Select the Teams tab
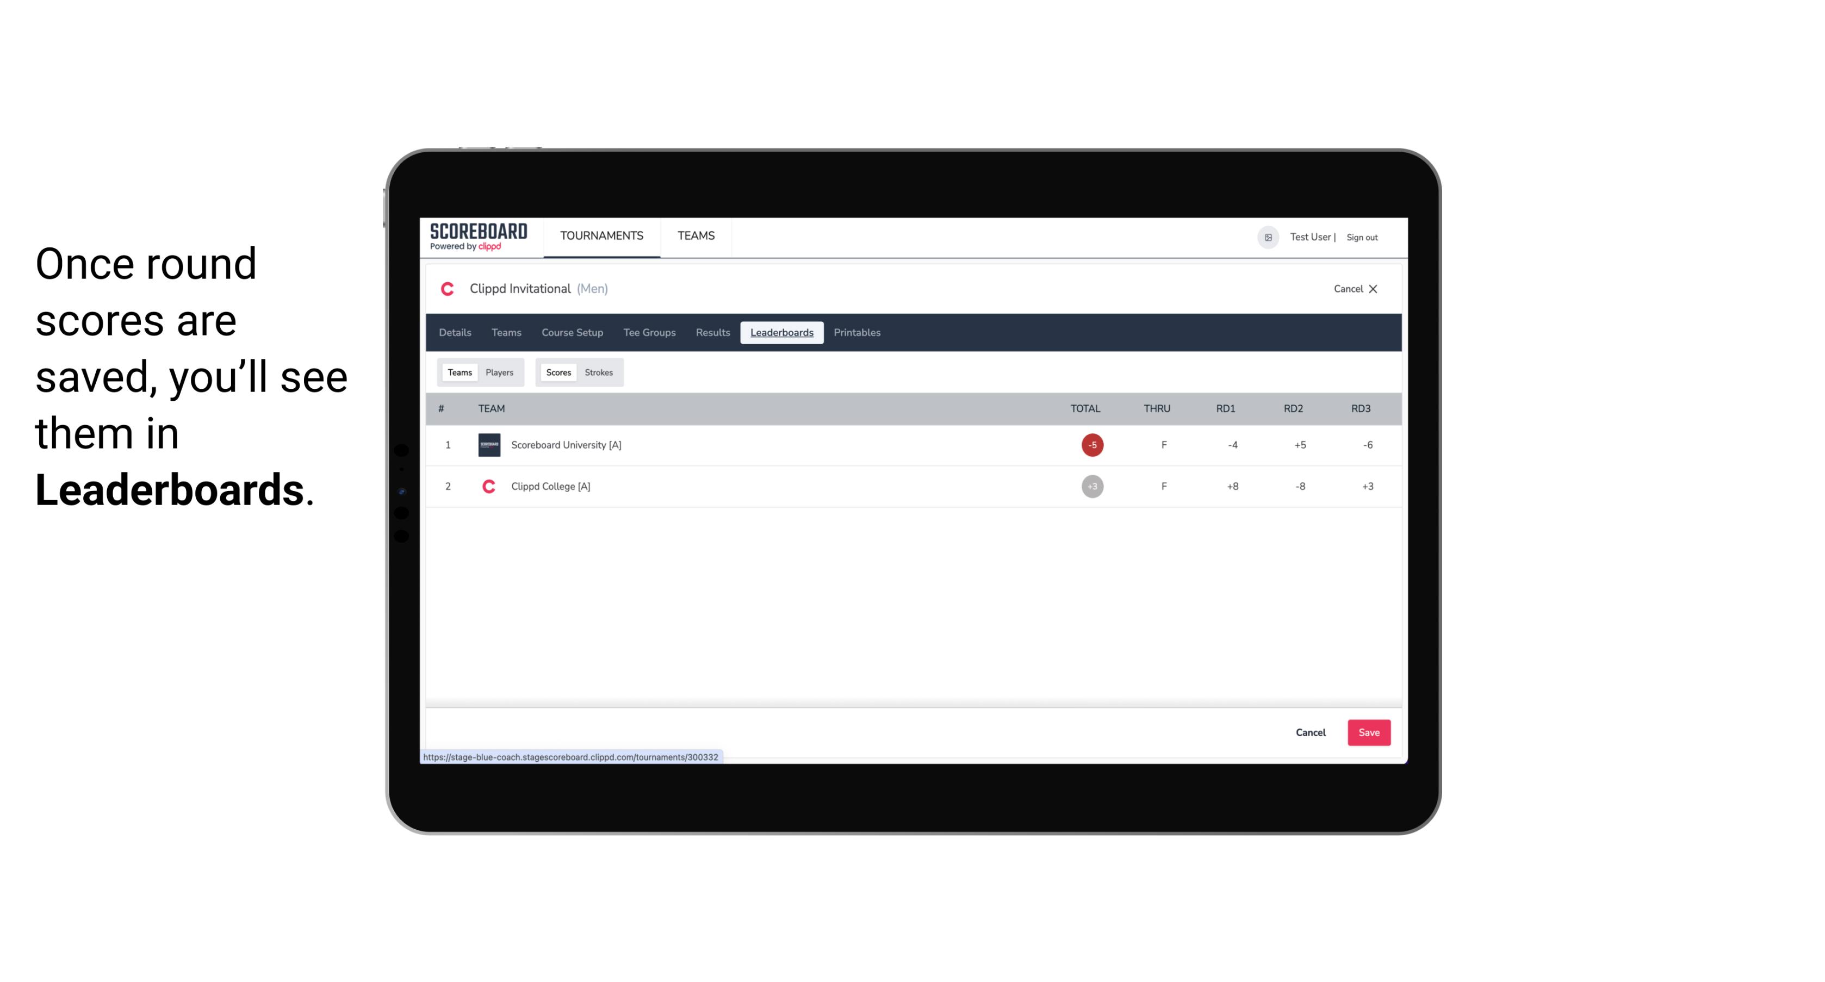1825x982 pixels. (x=458, y=372)
